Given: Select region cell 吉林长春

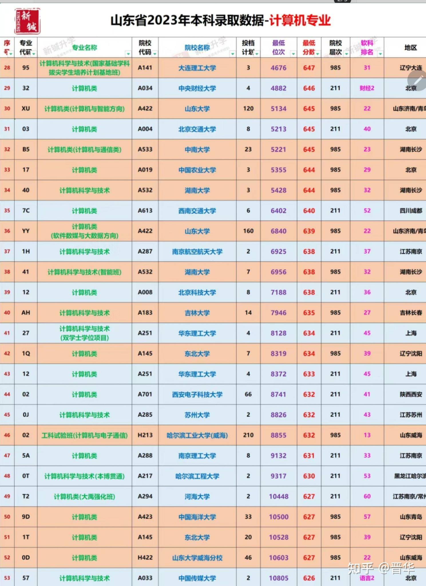Looking at the screenshot, I should click(x=411, y=313).
